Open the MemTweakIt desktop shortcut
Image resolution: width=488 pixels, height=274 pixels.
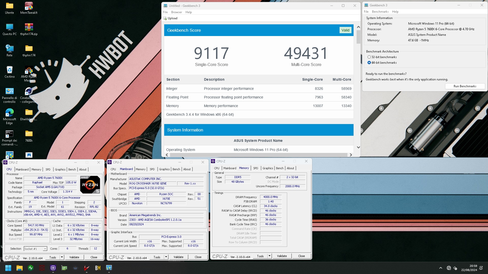(x=29, y=8)
